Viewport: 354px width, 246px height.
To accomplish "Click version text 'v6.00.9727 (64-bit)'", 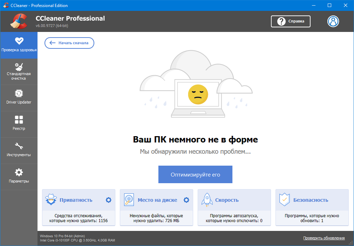I will click(x=52, y=26).
